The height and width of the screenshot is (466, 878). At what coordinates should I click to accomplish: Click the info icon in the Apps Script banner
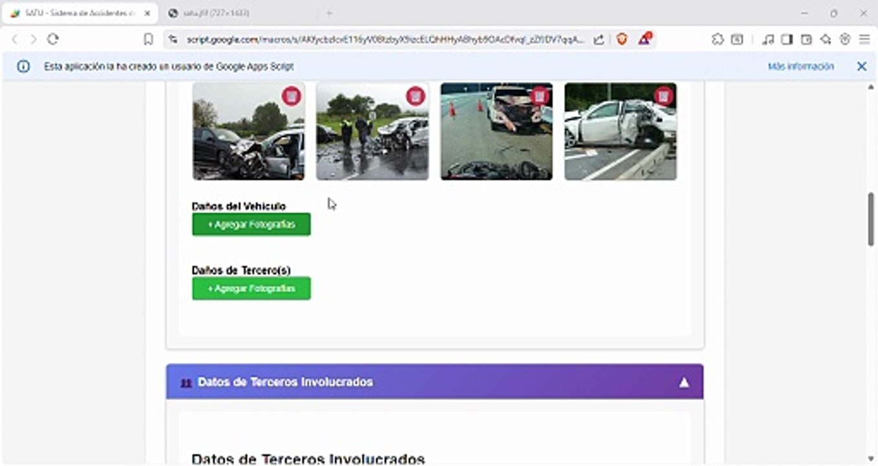click(x=23, y=67)
